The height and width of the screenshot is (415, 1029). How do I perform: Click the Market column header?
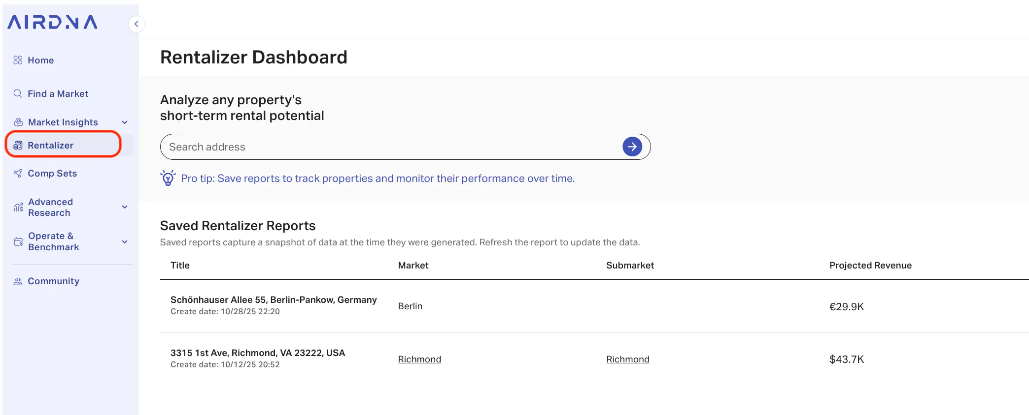tap(413, 265)
